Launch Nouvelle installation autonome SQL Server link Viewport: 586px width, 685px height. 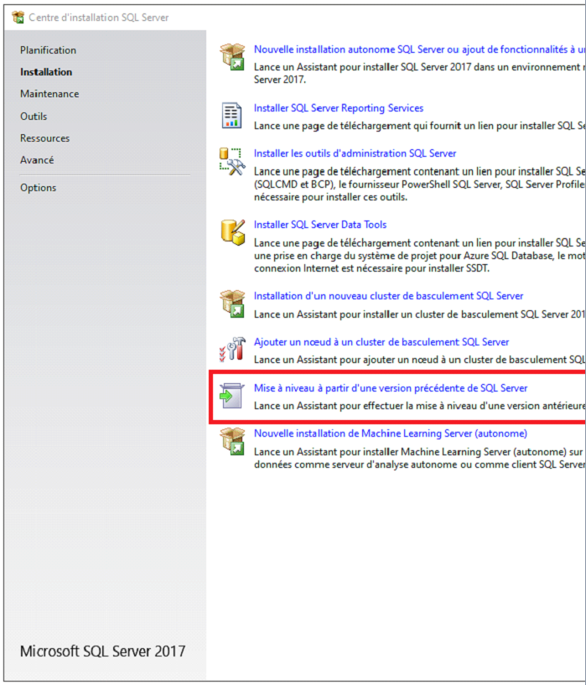coord(419,49)
